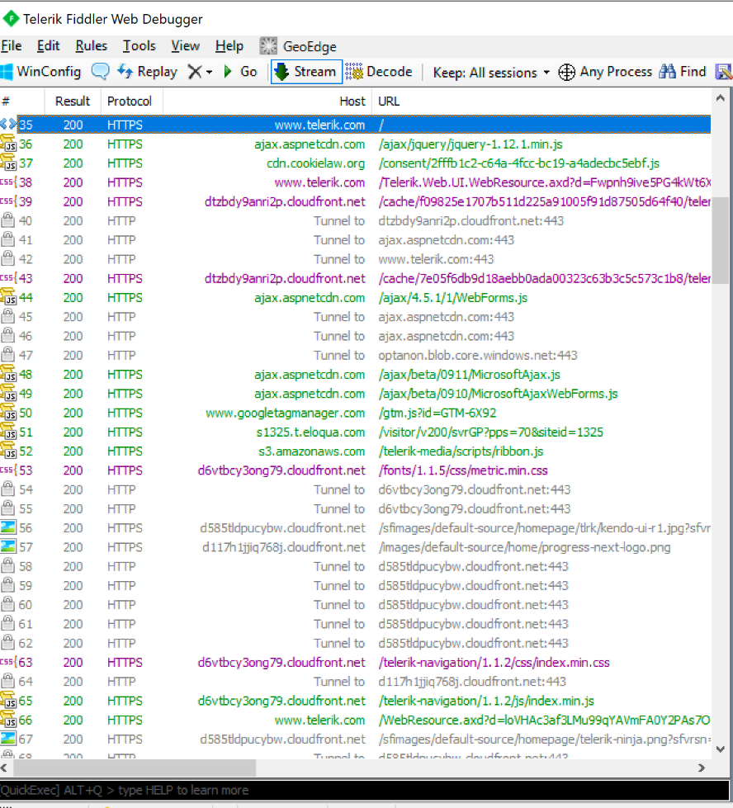Click the lock icon of session 47
The image size is (733, 808).
(7, 355)
